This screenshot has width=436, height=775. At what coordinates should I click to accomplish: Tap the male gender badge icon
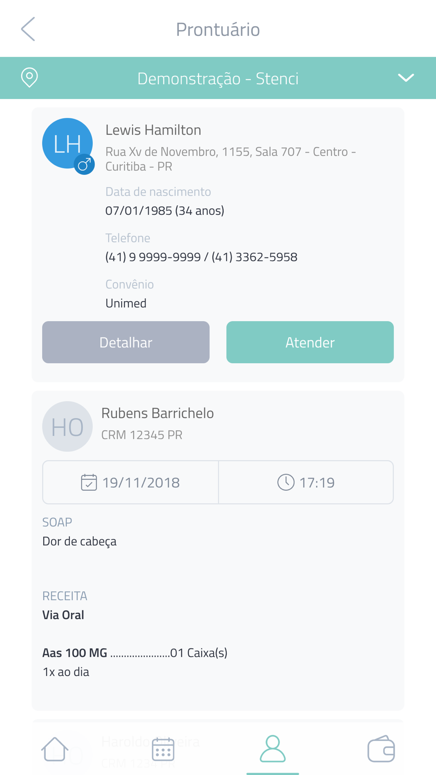point(84,164)
